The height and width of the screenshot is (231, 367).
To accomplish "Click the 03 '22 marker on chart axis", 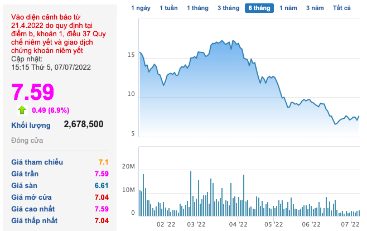I will tap(196, 224).
